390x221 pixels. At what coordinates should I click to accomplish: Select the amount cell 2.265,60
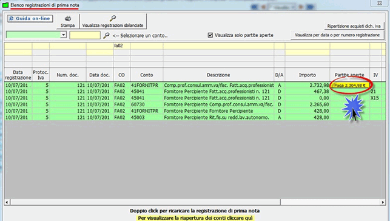click(308, 104)
